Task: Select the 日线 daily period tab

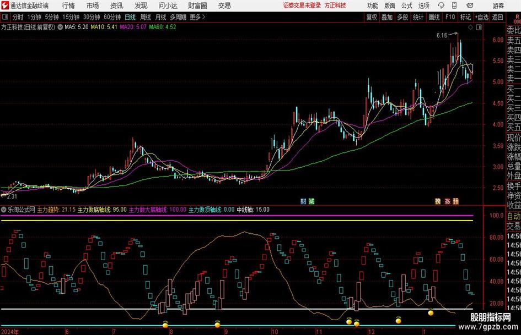Action: coord(130,17)
